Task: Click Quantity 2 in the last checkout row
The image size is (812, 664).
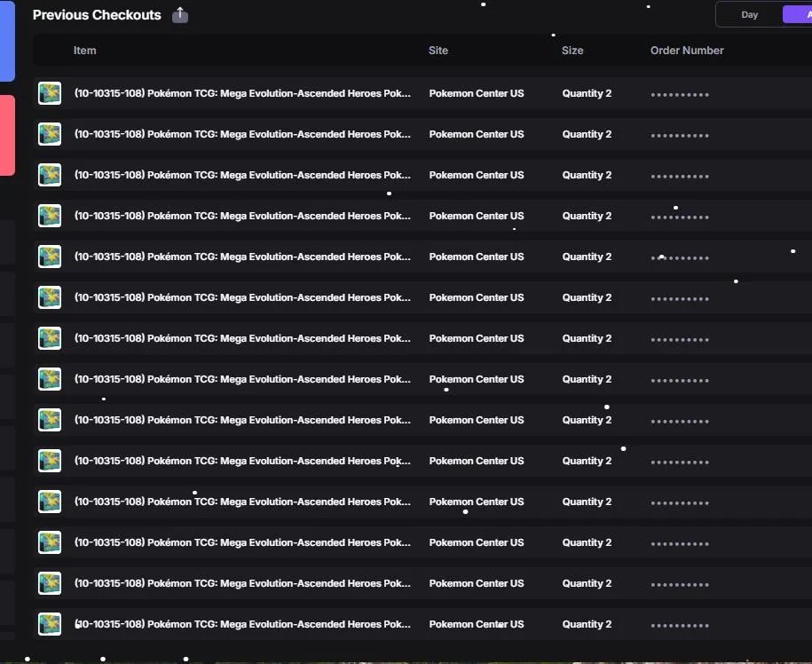Action: pyautogui.click(x=587, y=624)
